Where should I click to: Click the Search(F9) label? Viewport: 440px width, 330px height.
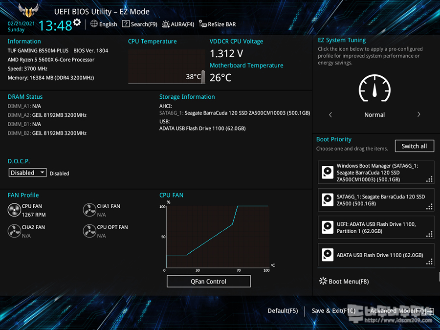click(x=144, y=24)
